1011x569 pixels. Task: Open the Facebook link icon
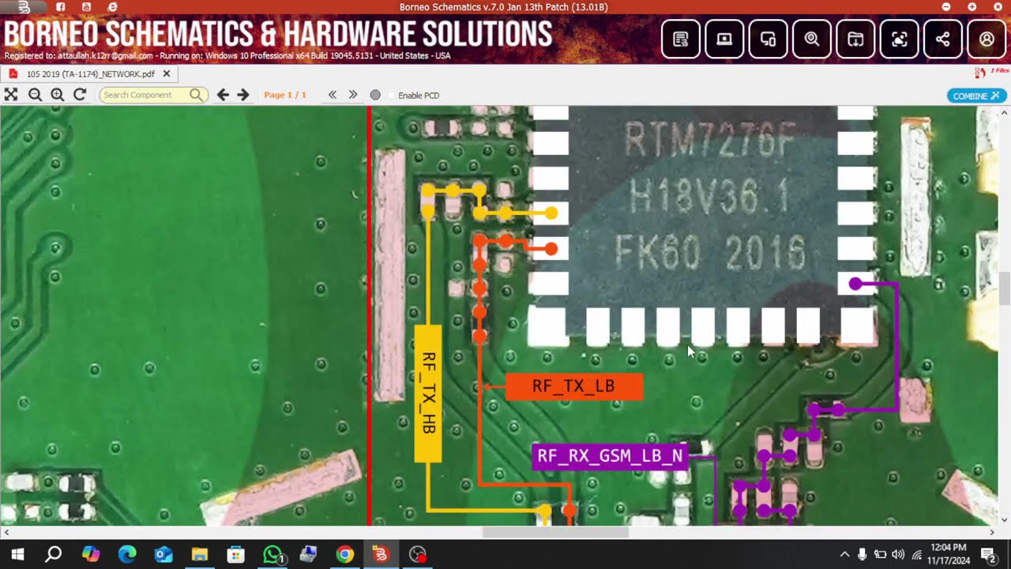pyautogui.click(x=60, y=7)
